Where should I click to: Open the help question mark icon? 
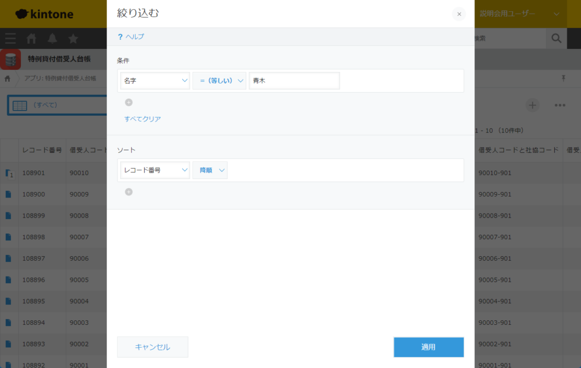coord(120,37)
